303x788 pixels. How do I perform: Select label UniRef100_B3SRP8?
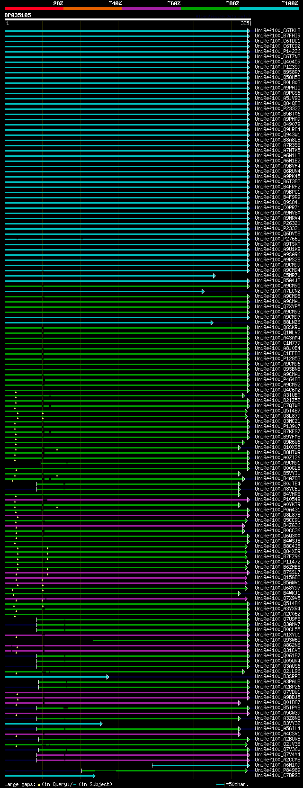[277, 676]
